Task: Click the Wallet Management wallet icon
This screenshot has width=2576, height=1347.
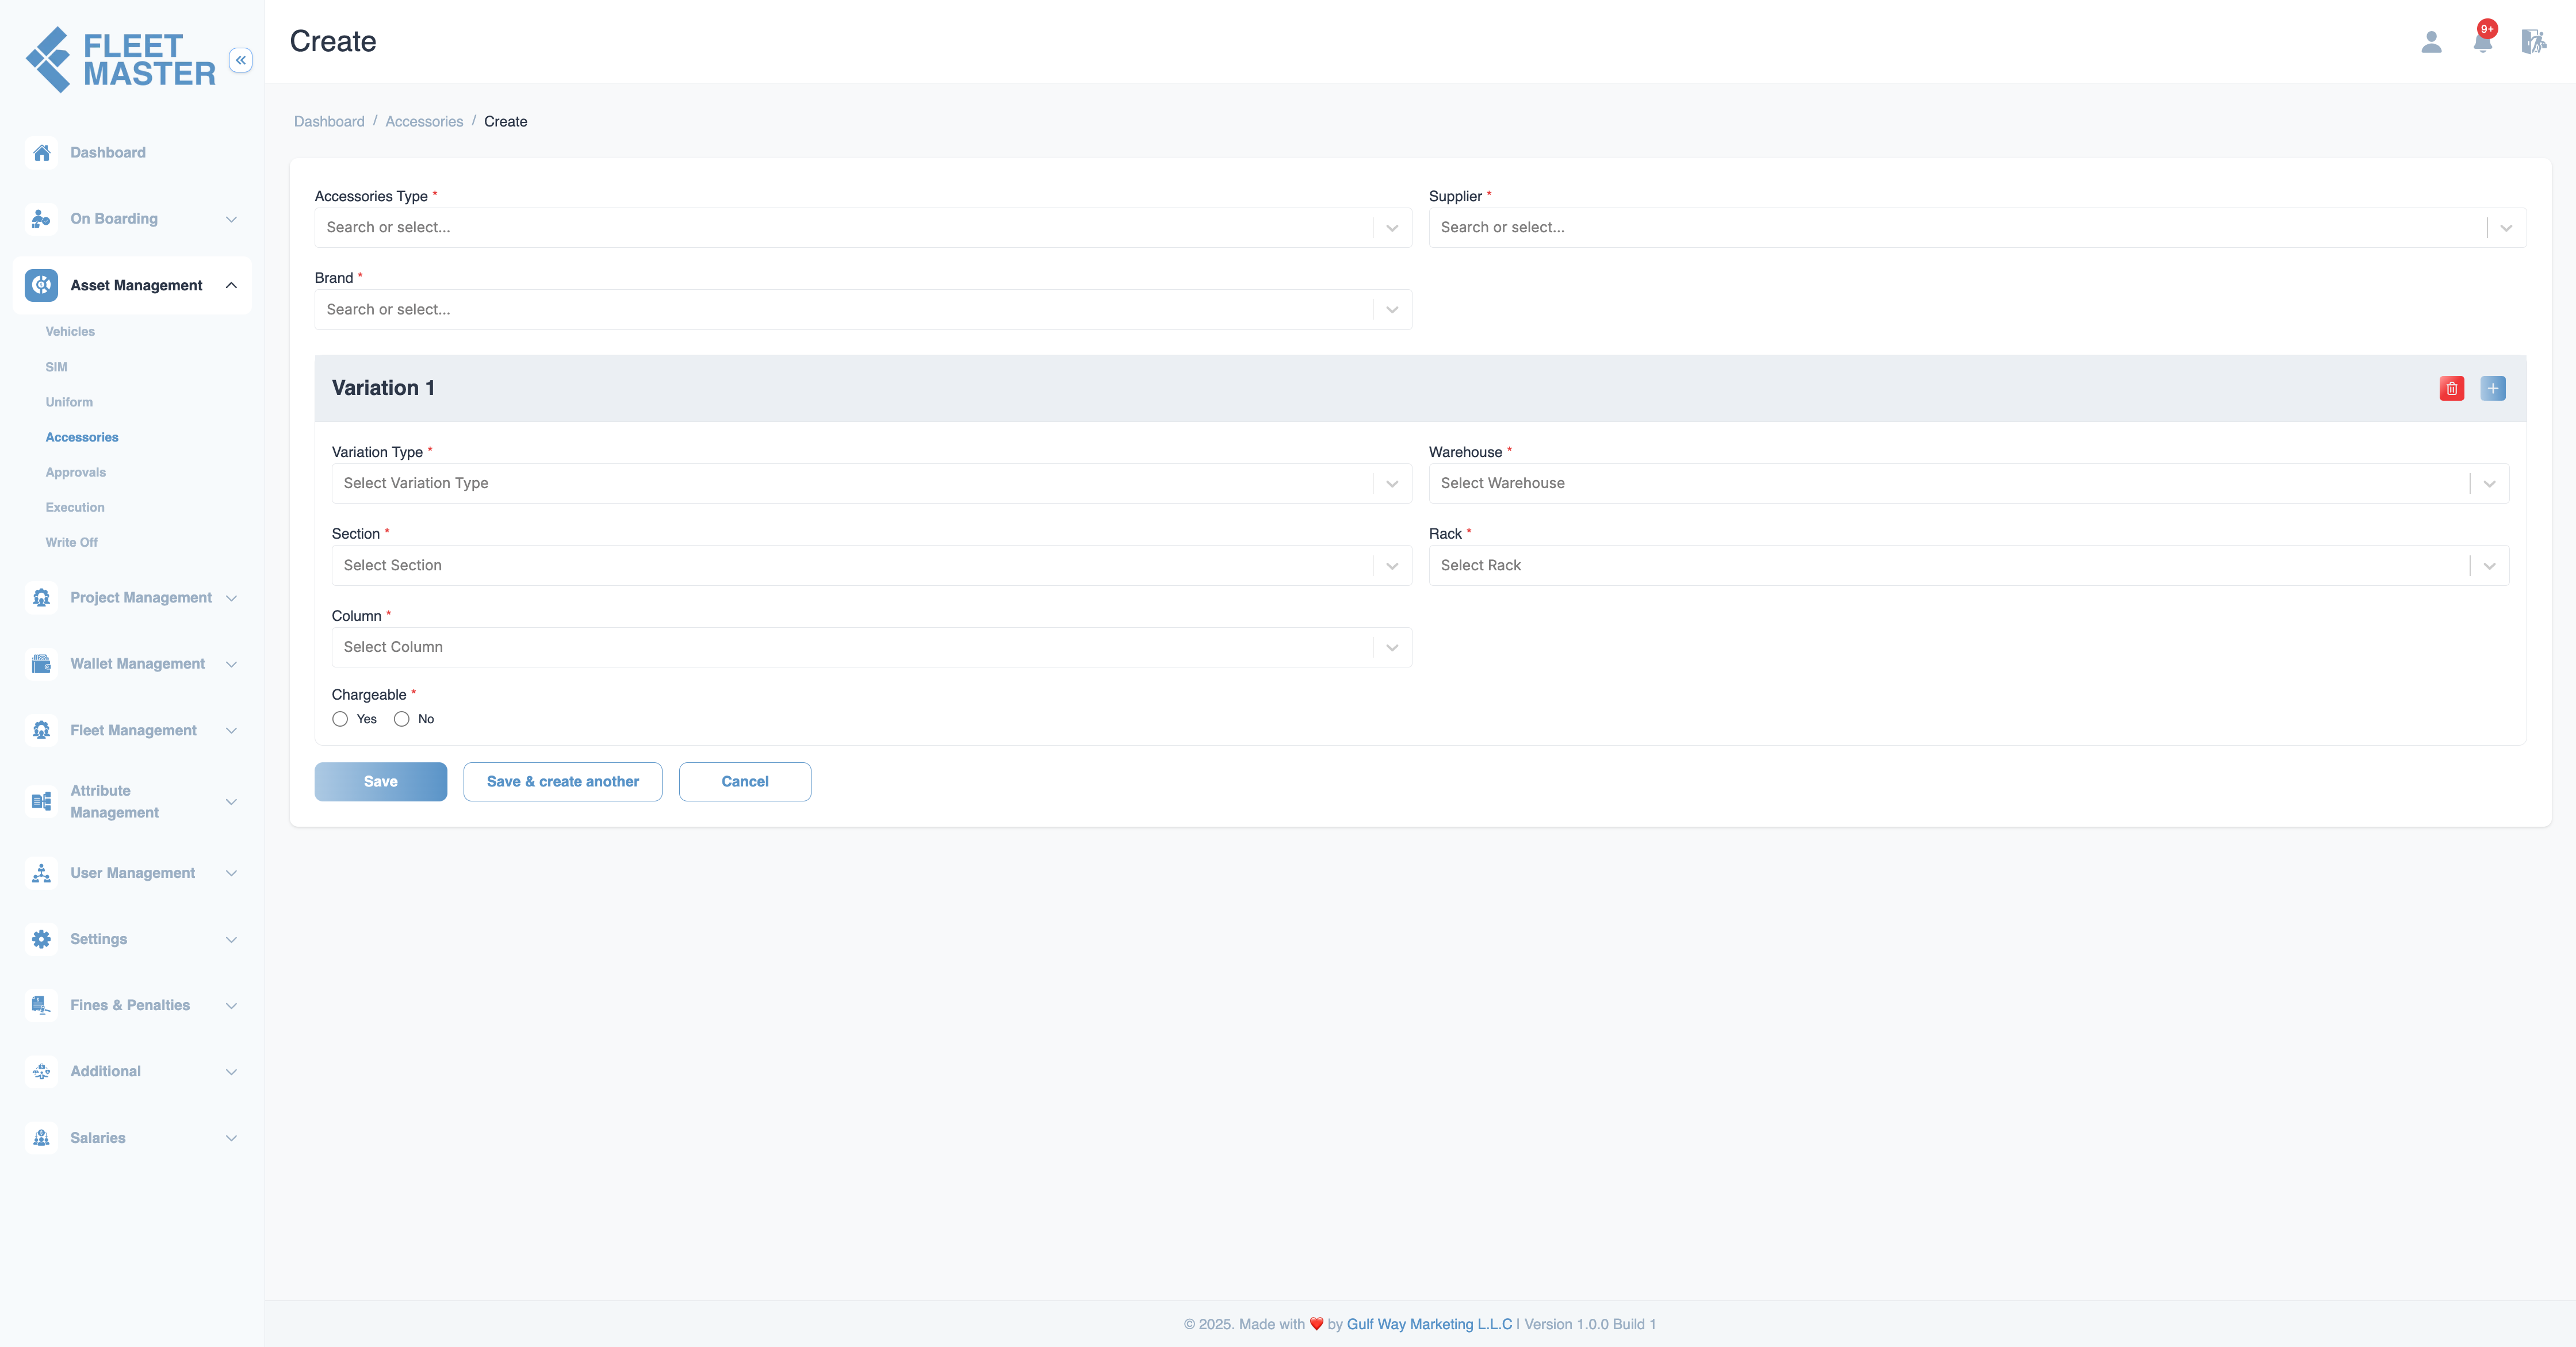Action: (x=41, y=663)
